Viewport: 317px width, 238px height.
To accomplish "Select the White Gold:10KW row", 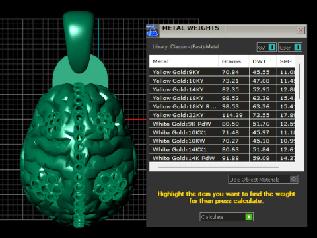I will coord(222,141).
